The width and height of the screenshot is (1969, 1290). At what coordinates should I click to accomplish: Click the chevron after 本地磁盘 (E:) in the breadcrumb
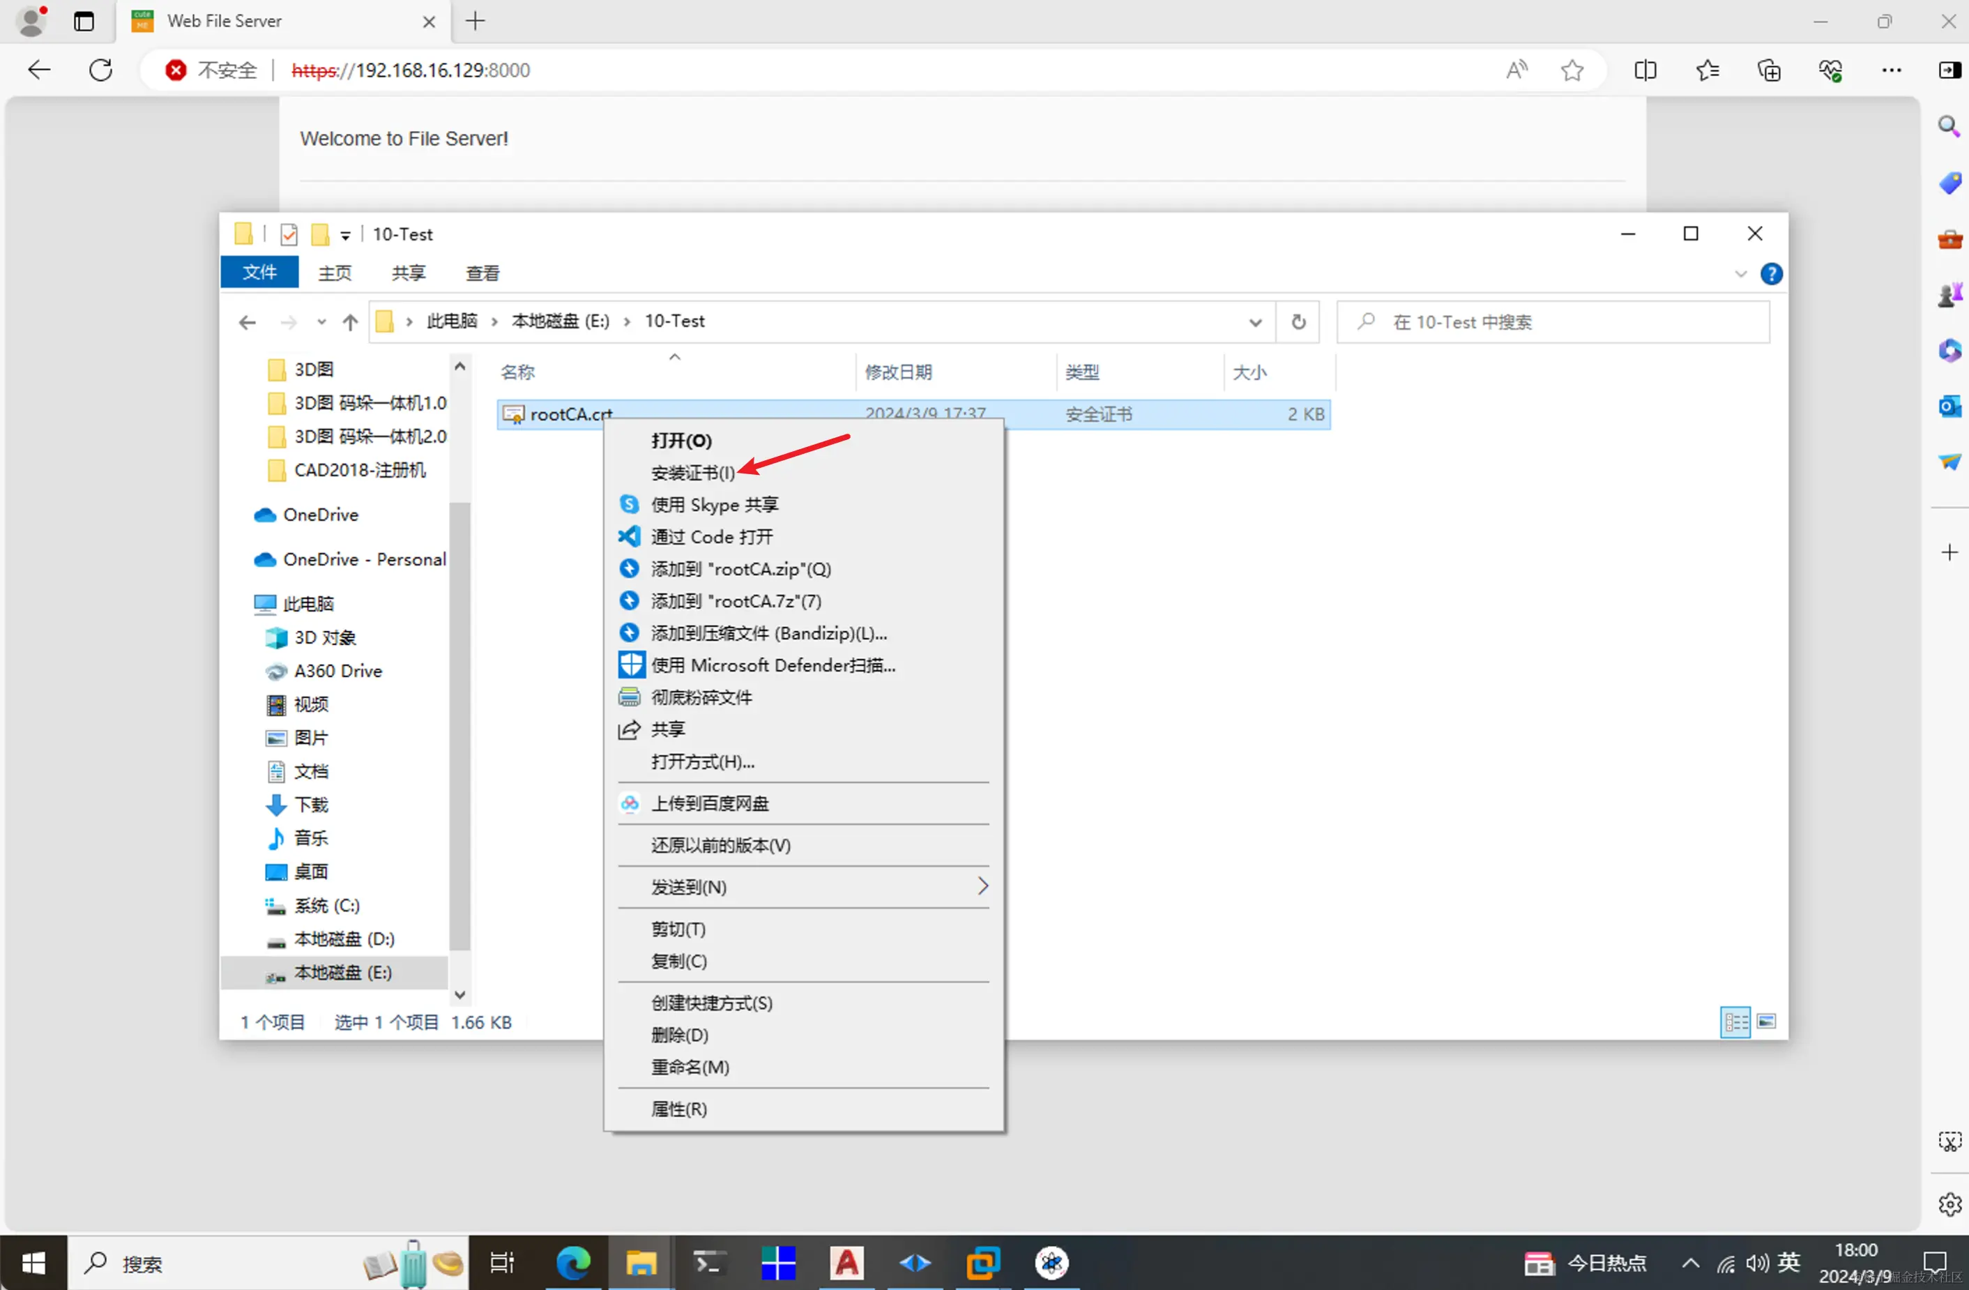[626, 321]
